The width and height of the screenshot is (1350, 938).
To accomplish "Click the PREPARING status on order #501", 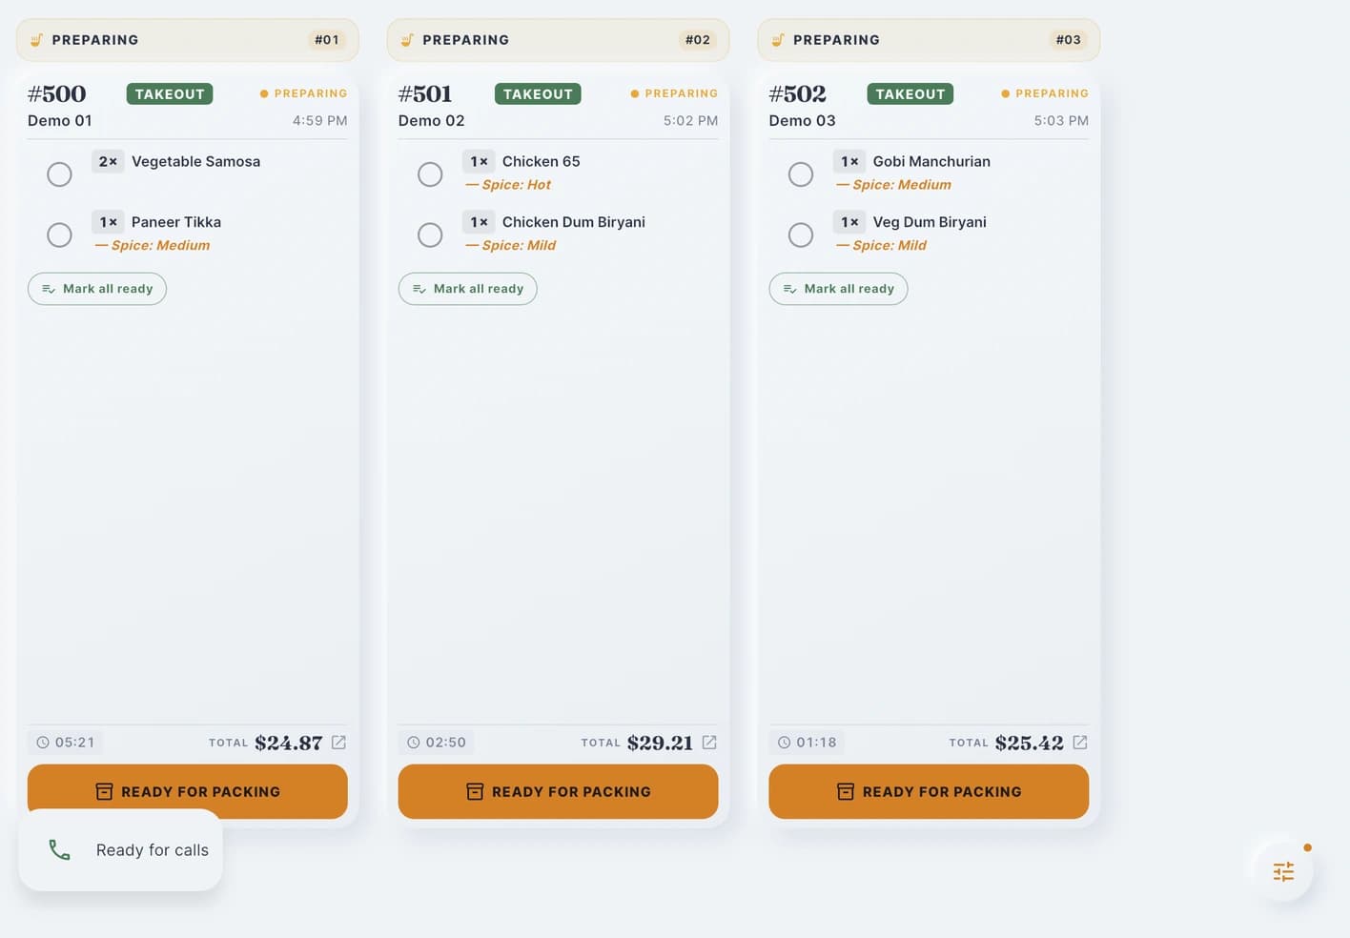I will (x=674, y=93).
